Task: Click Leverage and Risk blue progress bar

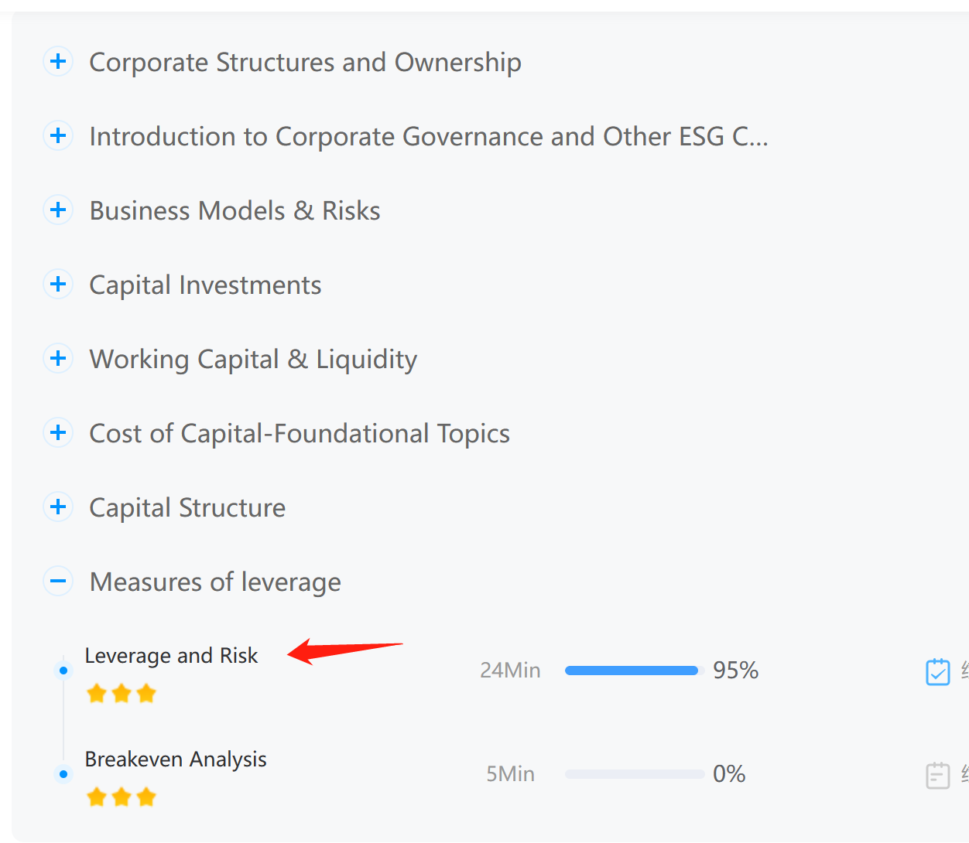Action: [631, 671]
